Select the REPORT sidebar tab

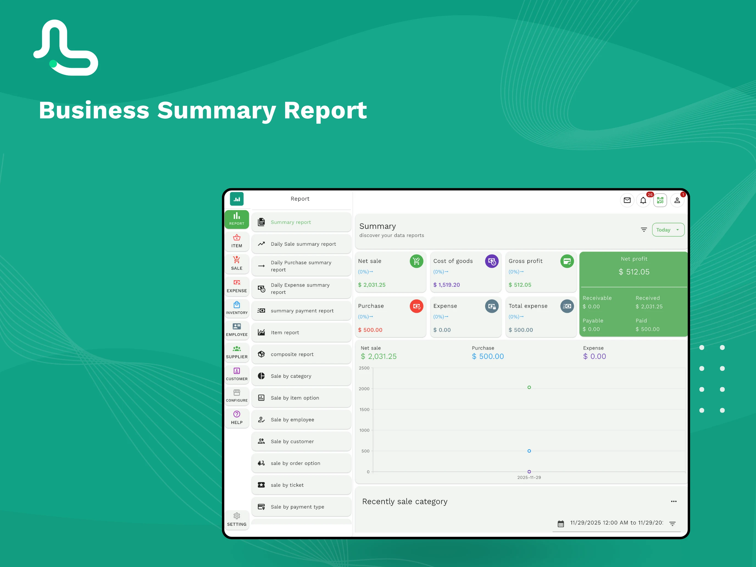click(x=237, y=219)
